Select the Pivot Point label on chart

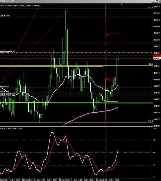coord(112,80)
